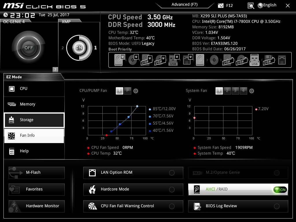296x222 pixels.
Task: Click the 55°C/4.56V fan curve point
Action: coord(120,124)
